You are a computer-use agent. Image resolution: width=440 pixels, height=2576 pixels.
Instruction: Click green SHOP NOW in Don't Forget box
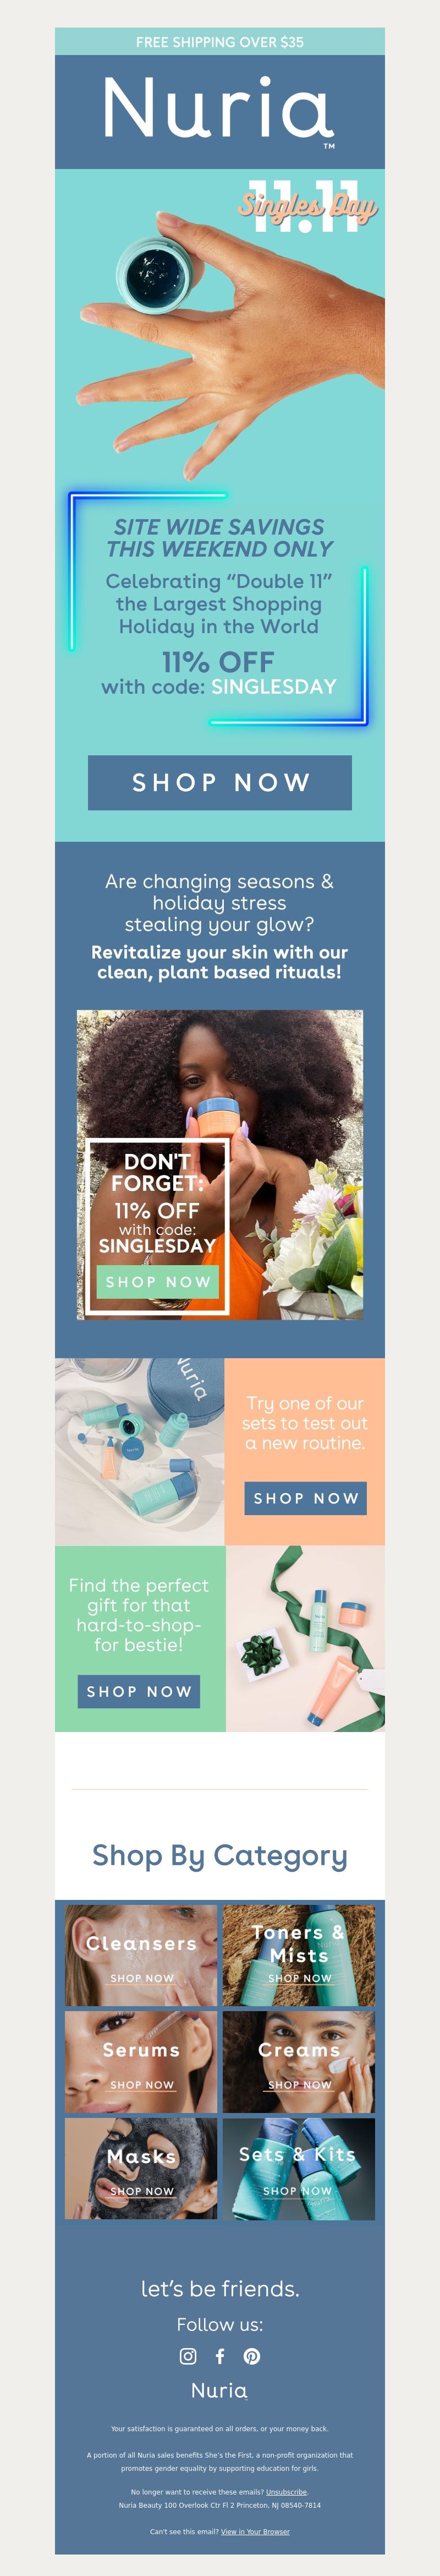coord(158,1282)
